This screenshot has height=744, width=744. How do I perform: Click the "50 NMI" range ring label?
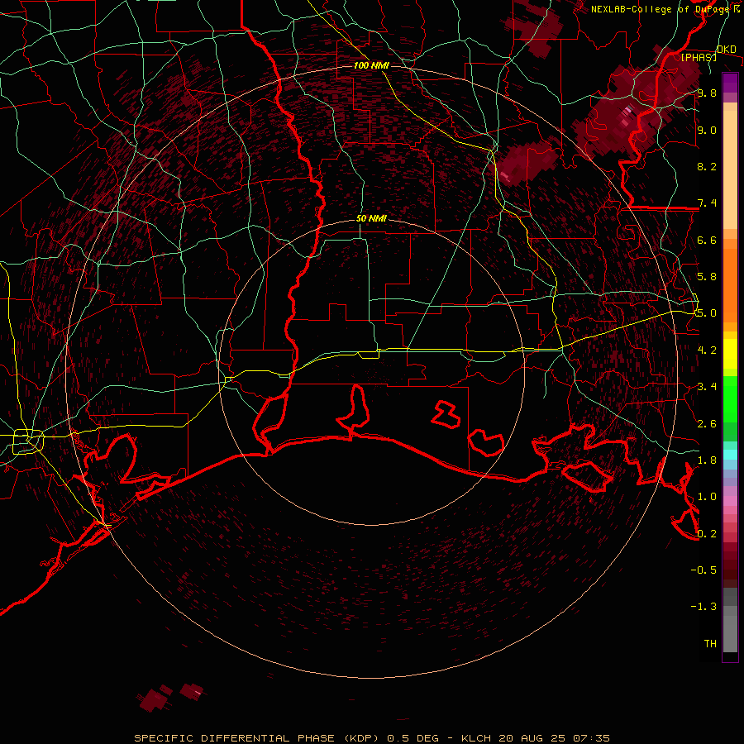pos(371,218)
